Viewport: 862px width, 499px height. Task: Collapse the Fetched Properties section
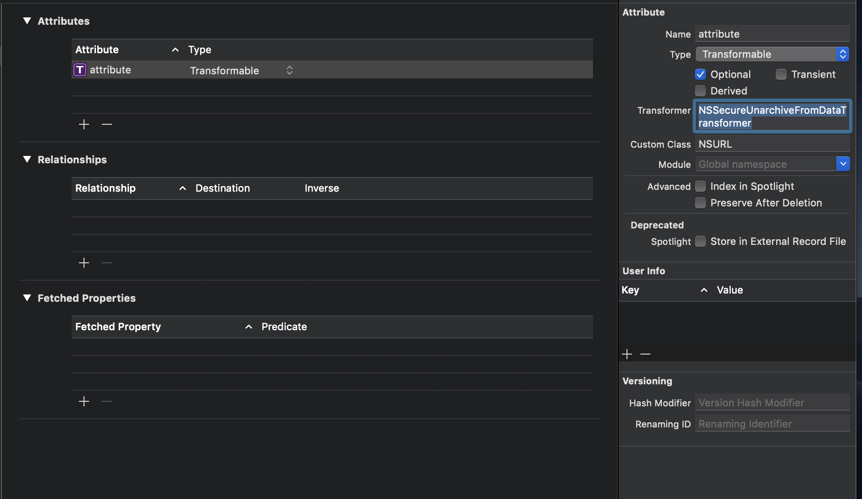[x=27, y=297]
